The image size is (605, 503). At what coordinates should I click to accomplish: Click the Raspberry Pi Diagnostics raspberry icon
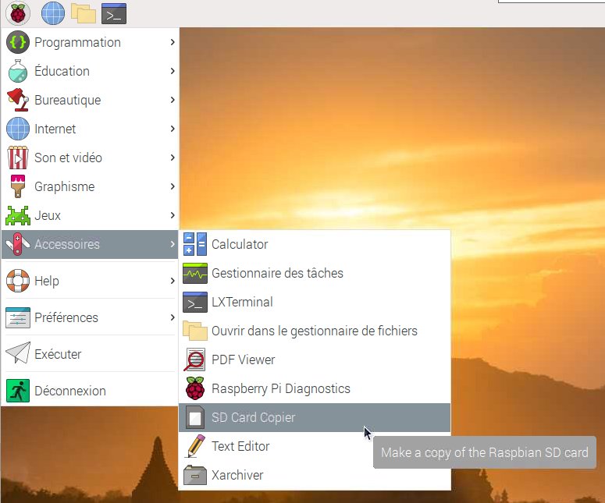point(195,388)
